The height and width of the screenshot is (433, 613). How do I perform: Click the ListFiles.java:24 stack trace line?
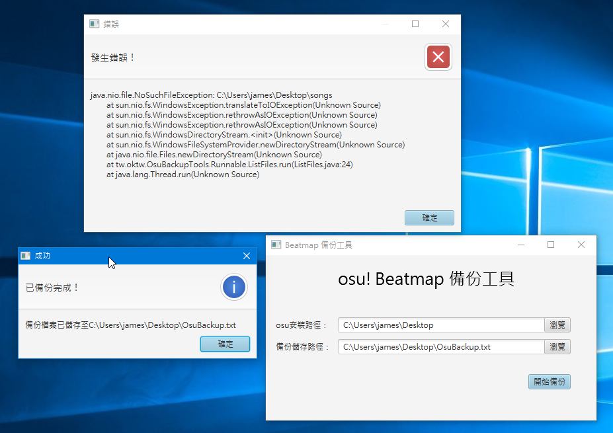tap(229, 165)
